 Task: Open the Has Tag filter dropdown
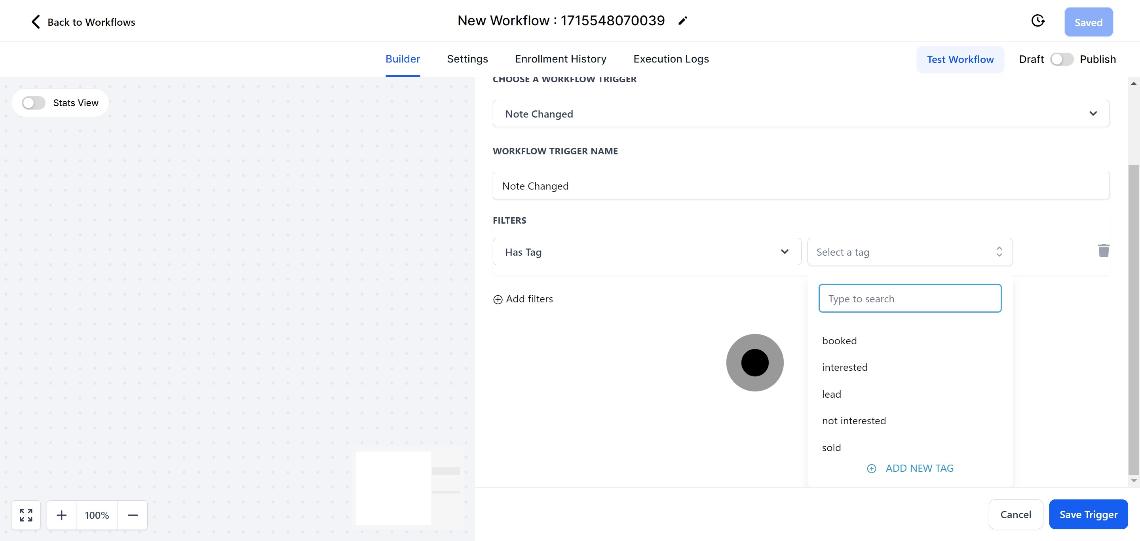[x=784, y=252]
